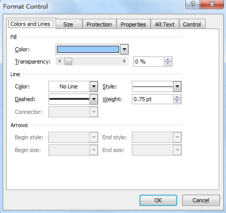Increase line weight with the up arrow
The width and height of the screenshot is (226, 213).
[177, 97]
